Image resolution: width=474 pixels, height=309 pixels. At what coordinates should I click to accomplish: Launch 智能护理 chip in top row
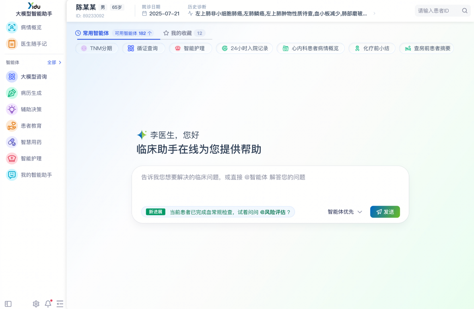190,48
